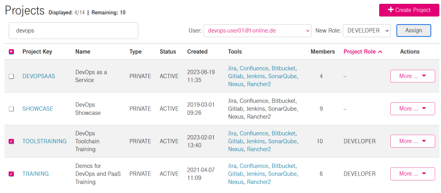Viewport: 441px width, 193px height.
Task: Open Nexus link in TOOLSTRAINING row
Action: click(235, 149)
